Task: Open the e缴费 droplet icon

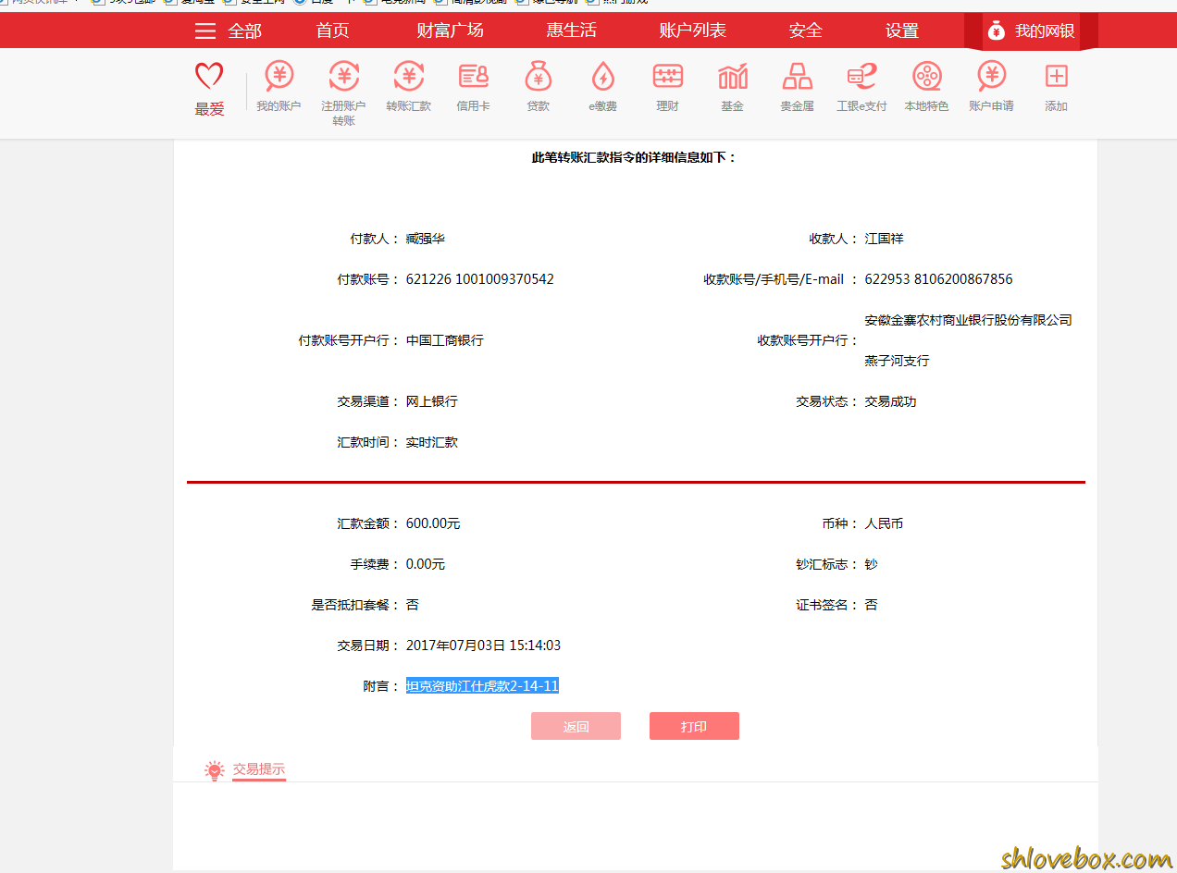Action: point(602,76)
